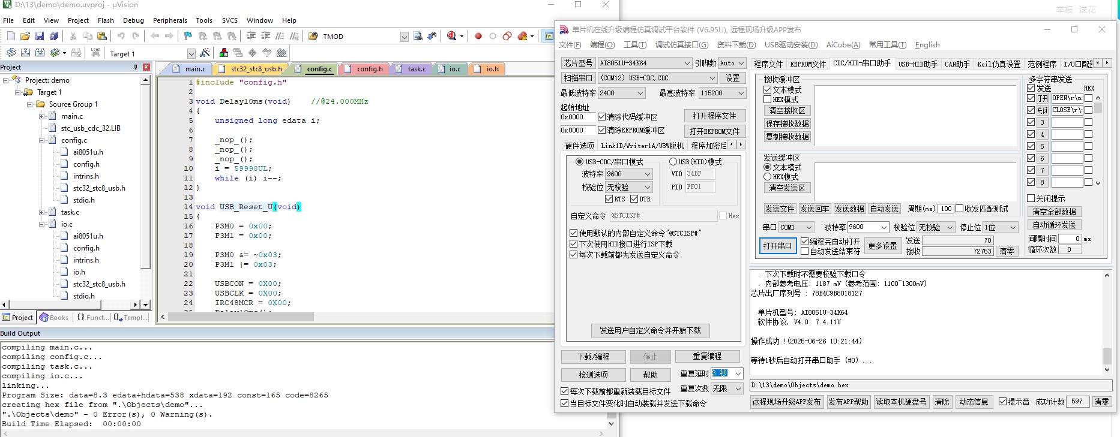Open the Target 1 dropdown in Keil
This screenshot has height=437, width=1120.
[191, 53]
